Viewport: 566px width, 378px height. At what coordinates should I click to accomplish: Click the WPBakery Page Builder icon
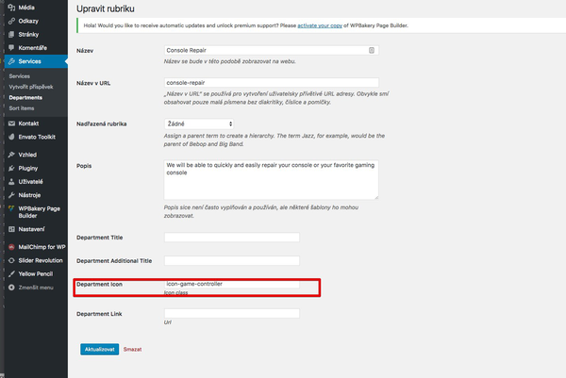pos(11,208)
